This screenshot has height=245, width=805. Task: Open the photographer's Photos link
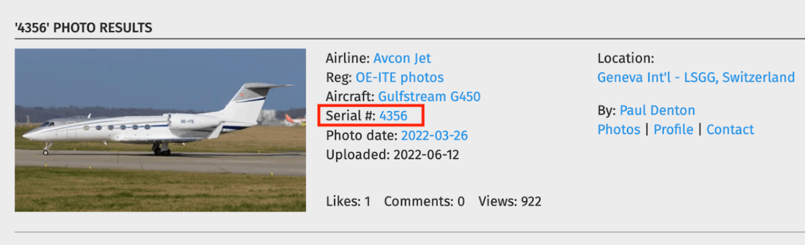pos(619,130)
